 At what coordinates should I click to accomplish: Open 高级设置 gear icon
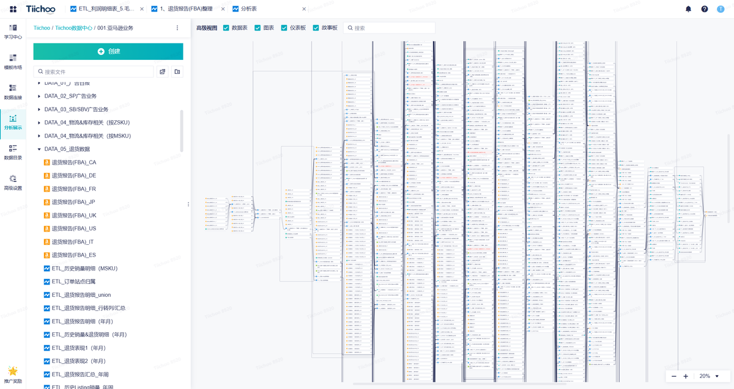click(x=13, y=182)
